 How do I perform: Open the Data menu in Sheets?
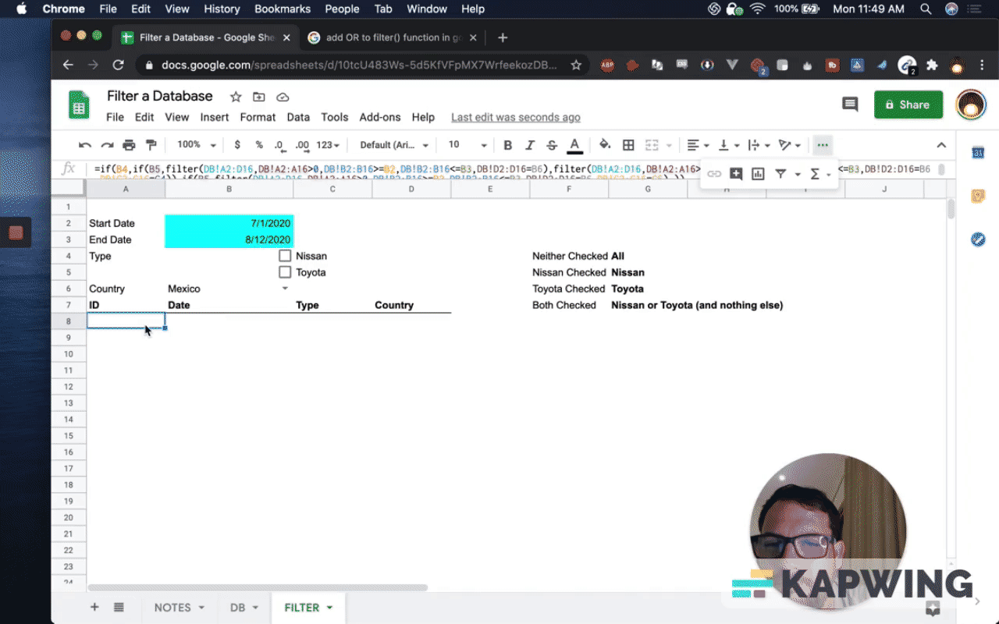pyautogui.click(x=298, y=117)
